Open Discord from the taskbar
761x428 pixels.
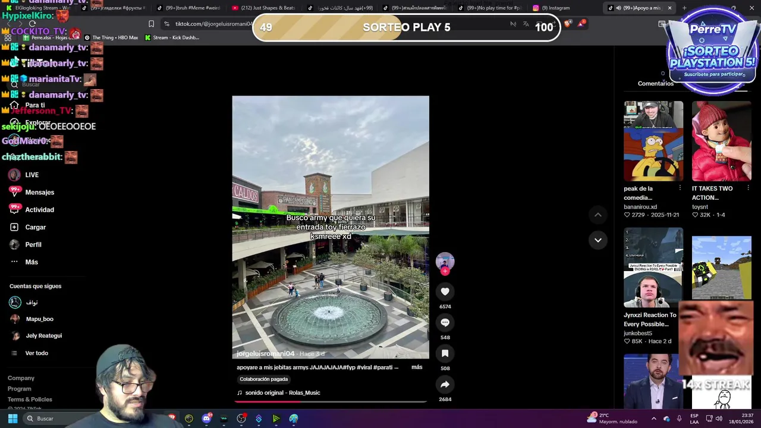click(x=206, y=418)
